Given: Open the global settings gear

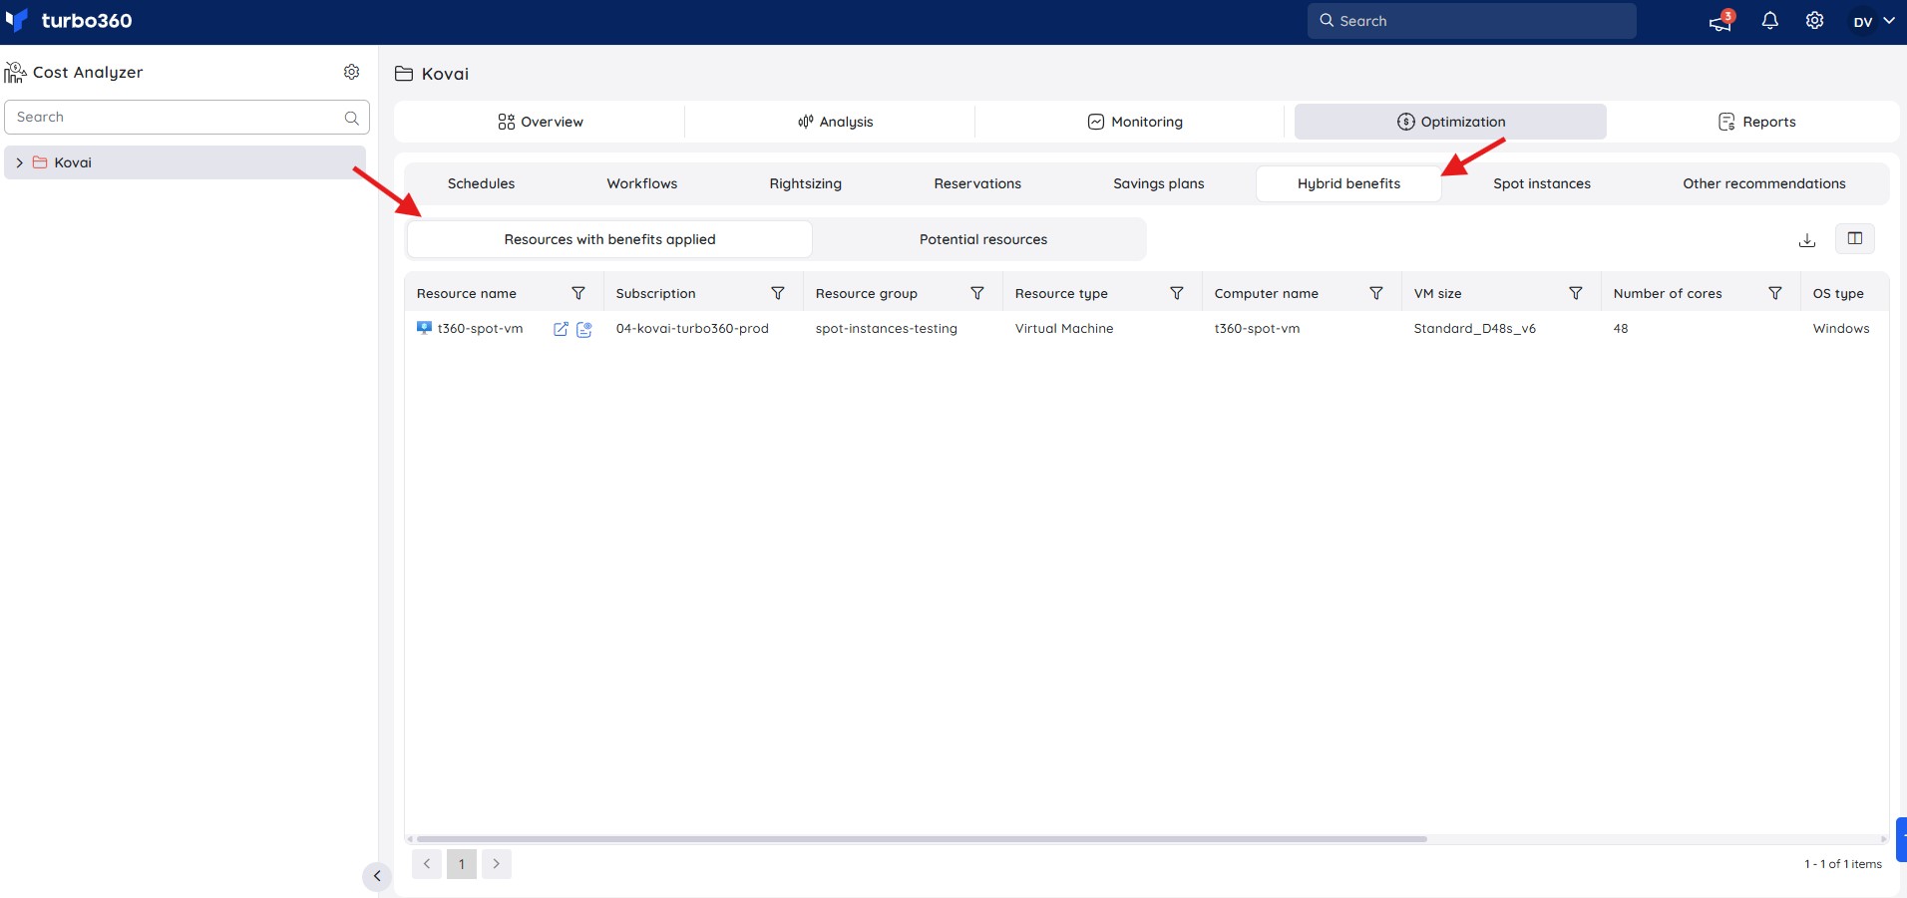Looking at the screenshot, I should tap(1815, 21).
